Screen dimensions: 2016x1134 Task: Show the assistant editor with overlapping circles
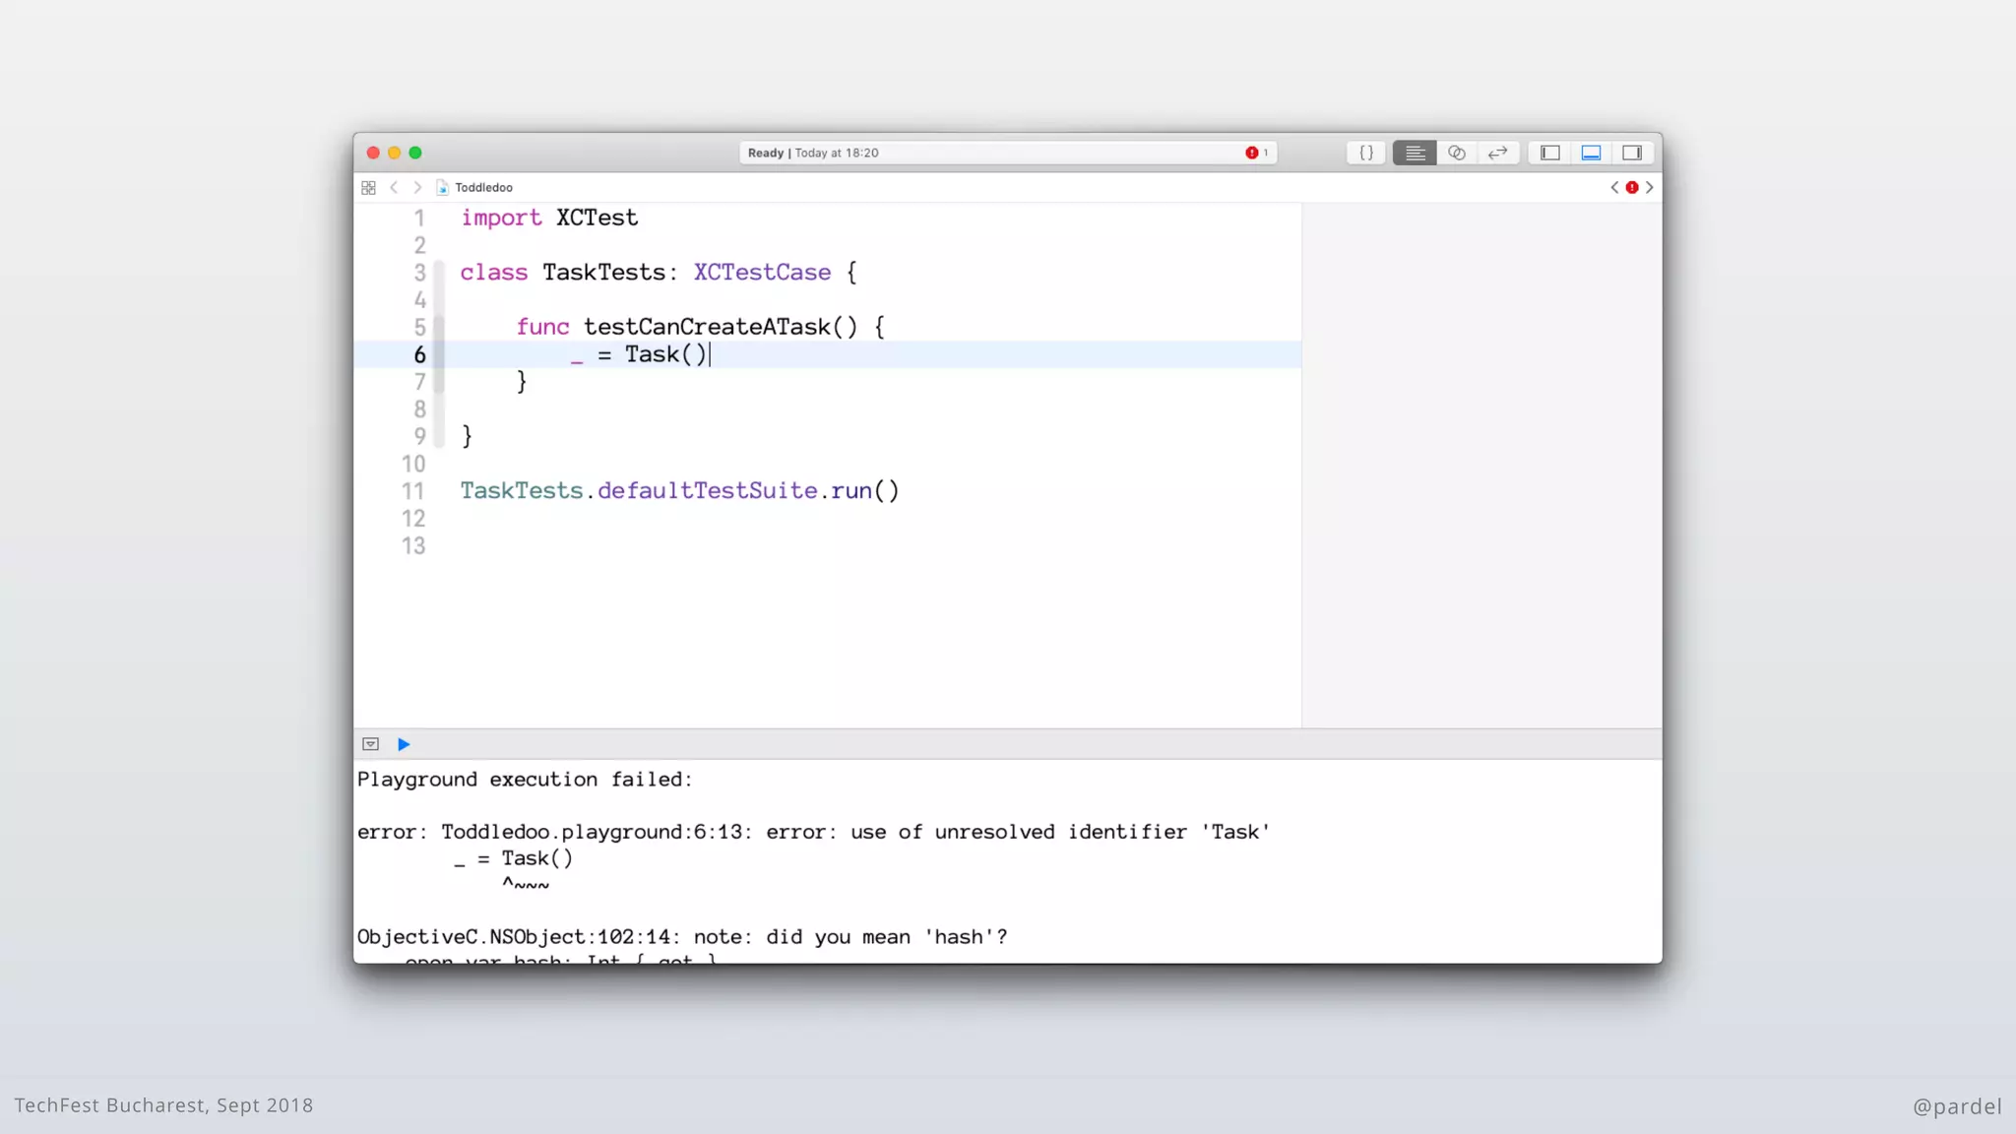pyautogui.click(x=1457, y=153)
